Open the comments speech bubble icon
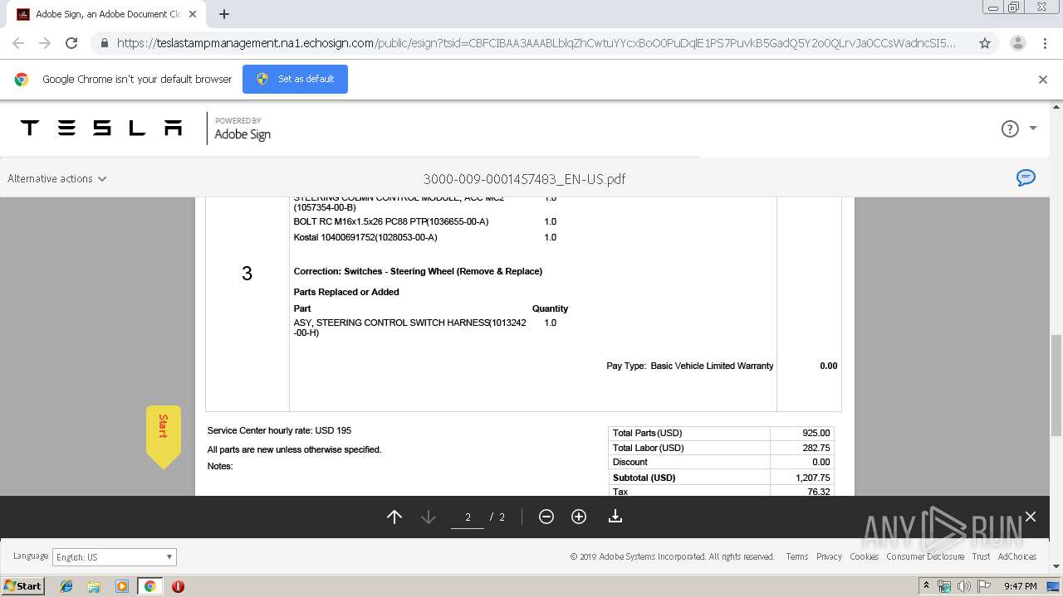The height and width of the screenshot is (597, 1063). (x=1026, y=177)
